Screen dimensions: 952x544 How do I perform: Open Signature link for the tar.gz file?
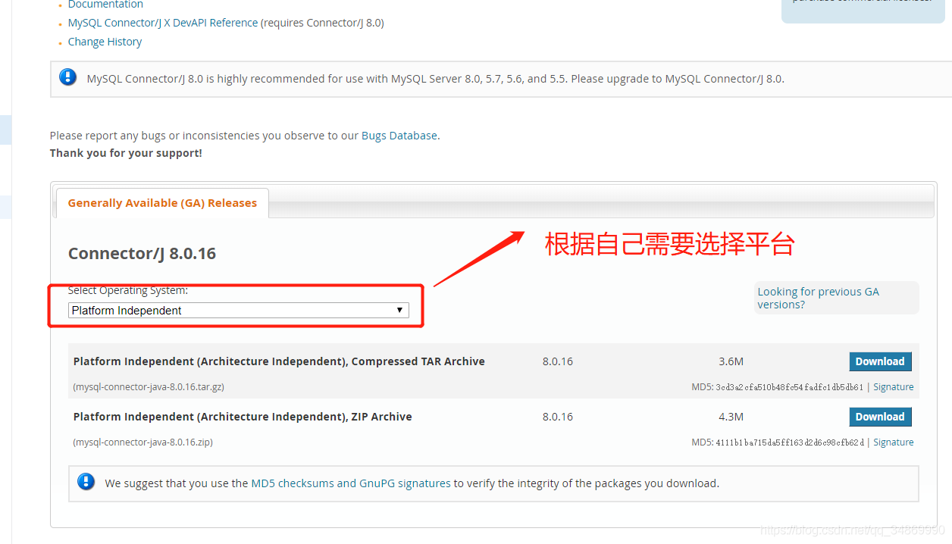pyautogui.click(x=894, y=386)
